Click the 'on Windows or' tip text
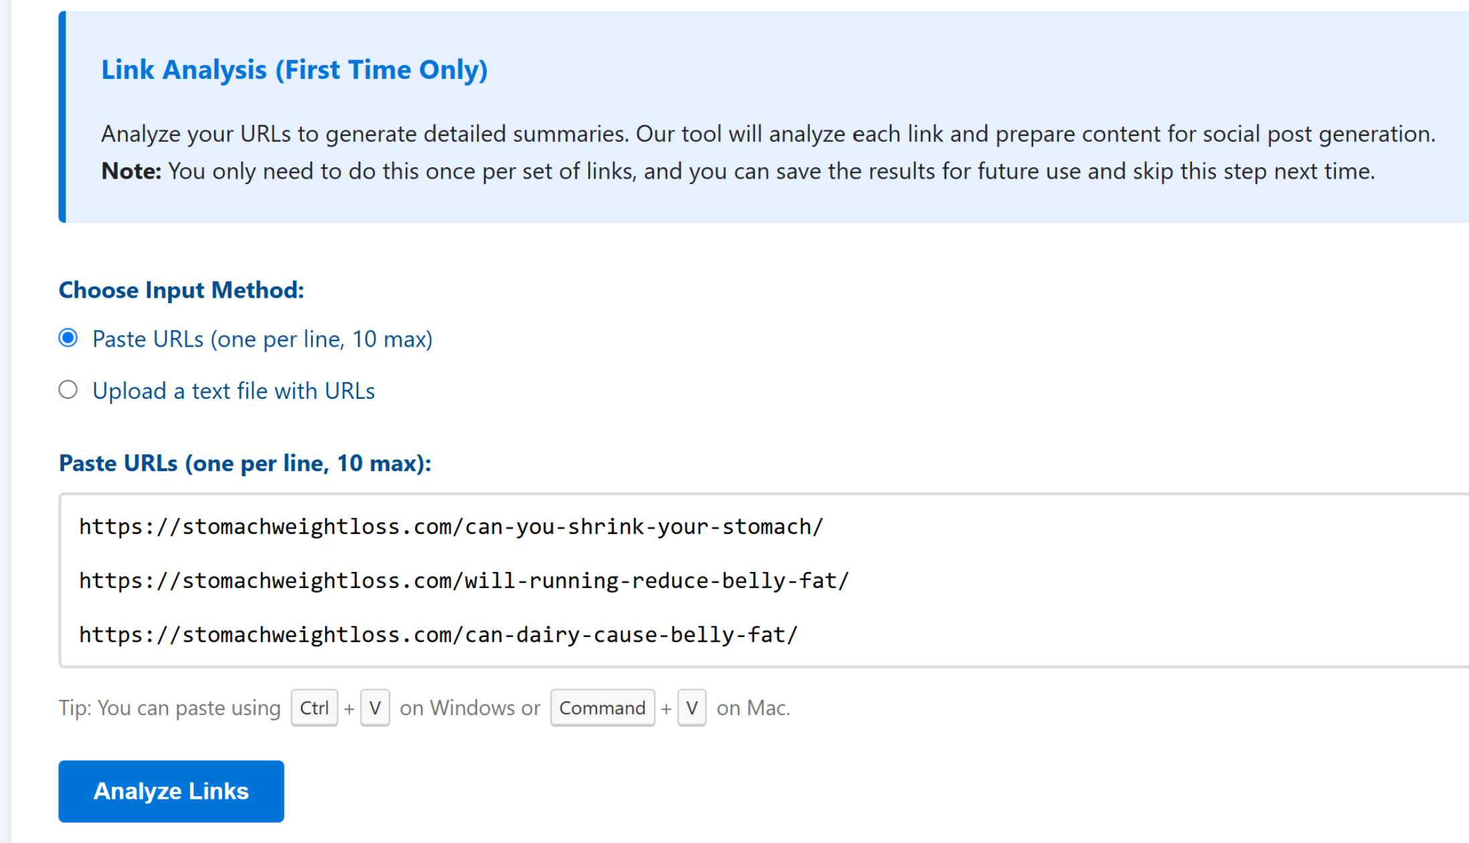 coord(470,708)
